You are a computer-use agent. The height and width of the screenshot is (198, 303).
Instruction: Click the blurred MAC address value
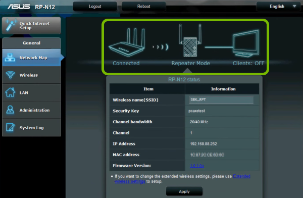(x=207, y=155)
